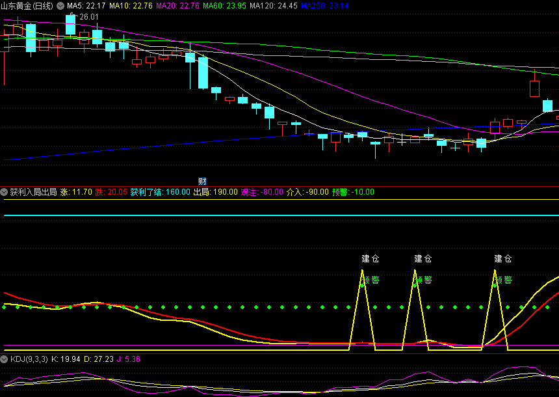
Task: Click the last 建仓 signal label
Action: pos(503,258)
